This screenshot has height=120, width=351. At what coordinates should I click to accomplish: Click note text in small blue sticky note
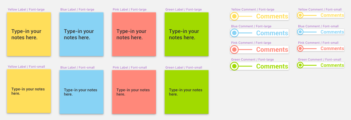click(x=81, y=92)
